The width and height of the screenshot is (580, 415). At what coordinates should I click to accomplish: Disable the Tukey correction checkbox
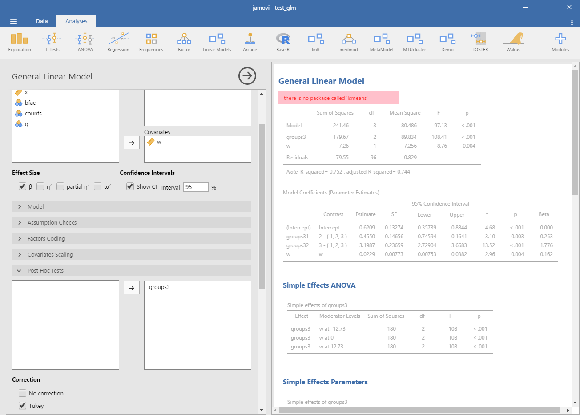click(23, 406)
